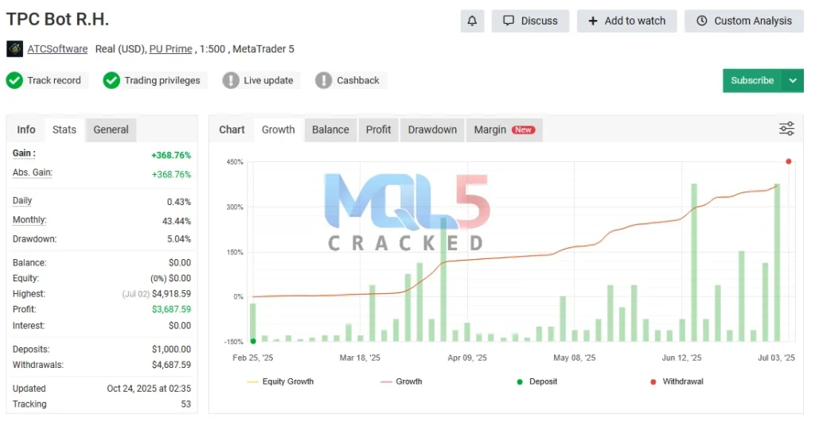Click the red withdrawal marker on chart

click(x=789, y=161)
